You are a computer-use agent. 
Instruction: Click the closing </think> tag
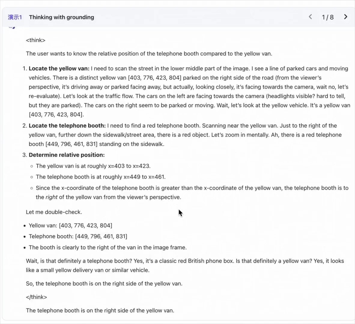[36, 297]
